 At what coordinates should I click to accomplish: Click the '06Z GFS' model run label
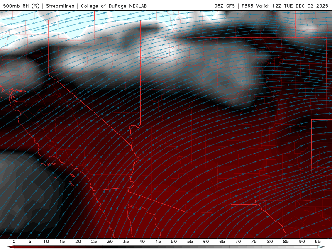tap(225, 6)
